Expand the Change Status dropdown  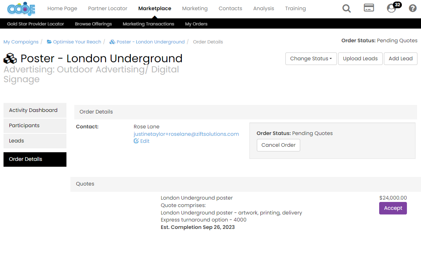point(311,59)
